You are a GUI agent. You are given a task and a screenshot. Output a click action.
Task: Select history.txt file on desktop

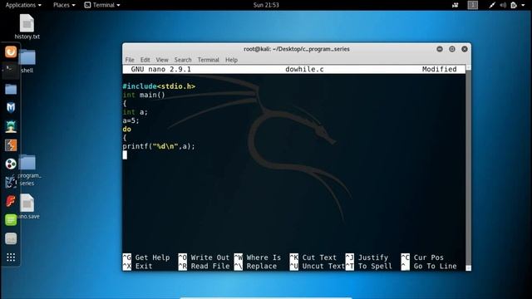click(27, 27)
